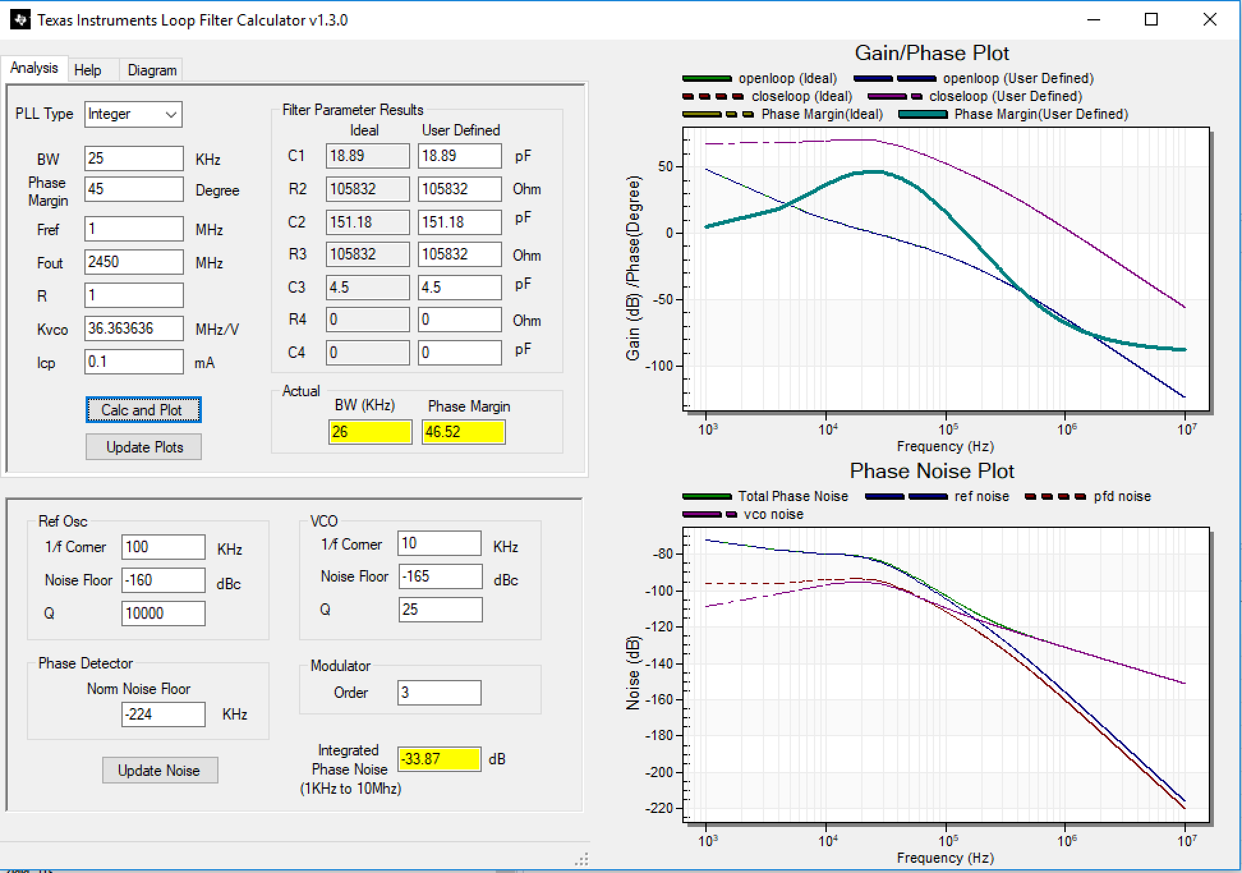Click the closeloop (Ideal) dashed red legend swatch
Image resolution: width=1242 pixels, height=873 pixels.
click(713, 97)
